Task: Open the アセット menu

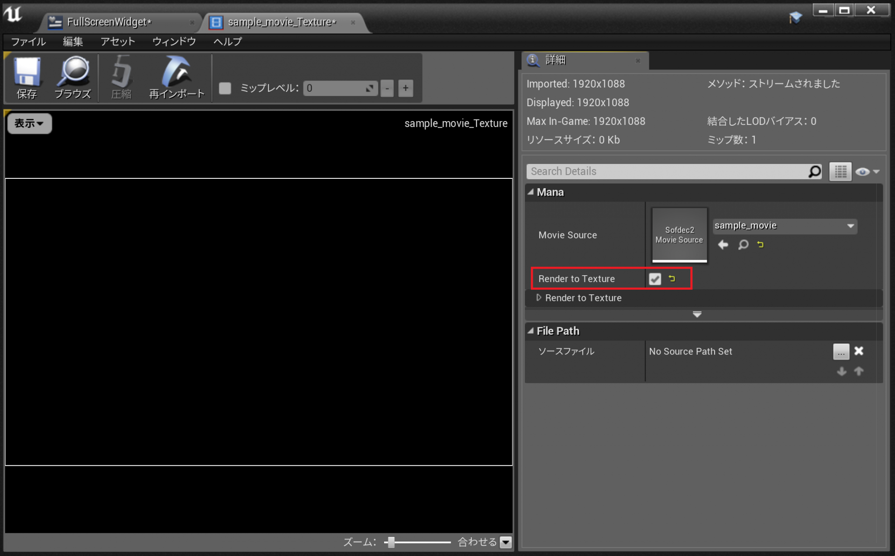Action: click(117, 41)
